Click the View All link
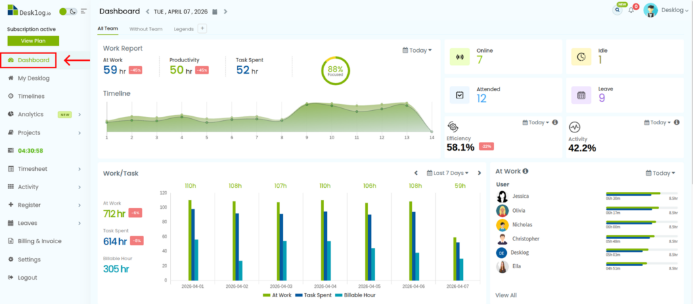The width and height of the screenshot is (693, 304). click(506, 295)
